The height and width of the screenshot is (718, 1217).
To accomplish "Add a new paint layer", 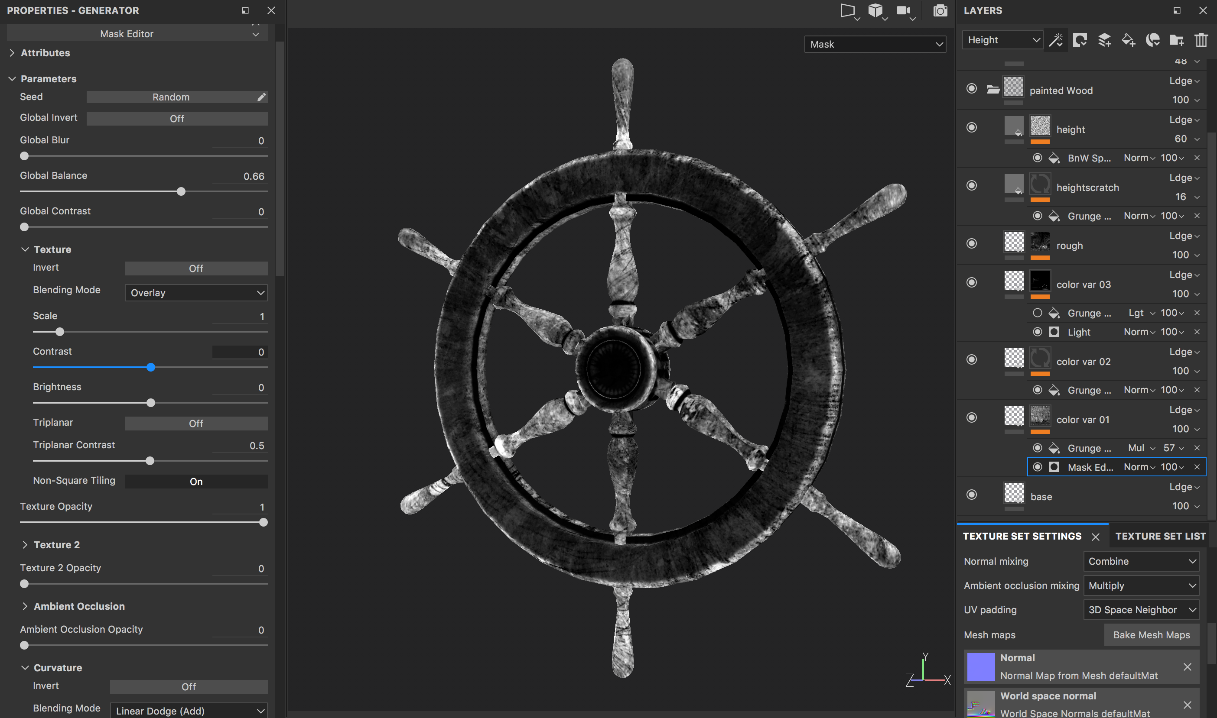I will point(1105,40).
